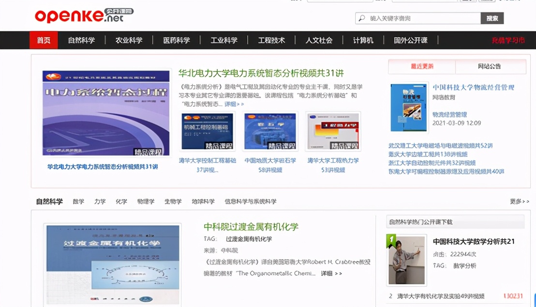Open the 计算机 navigation item
This screenshot has height=307, width=536.
pos(363,40)
